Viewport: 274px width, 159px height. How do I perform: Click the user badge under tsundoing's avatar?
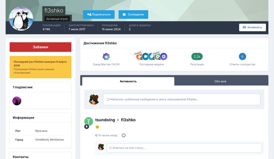click(86, 127)
